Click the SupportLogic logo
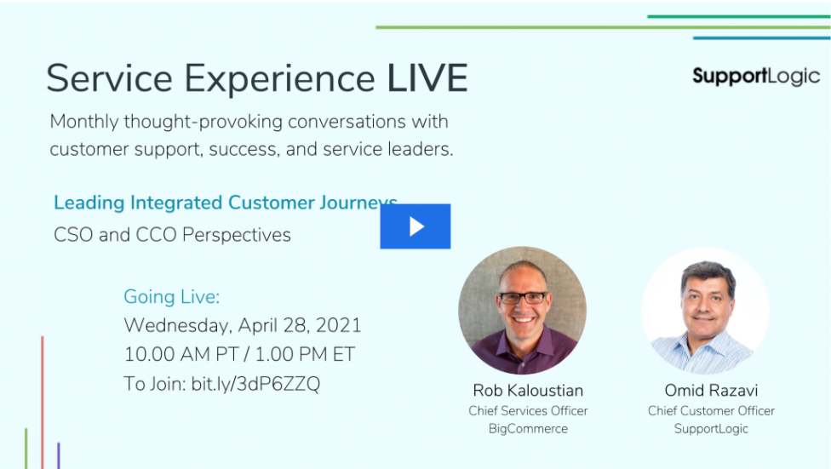831x469 pixels. [x=756, y=77]
